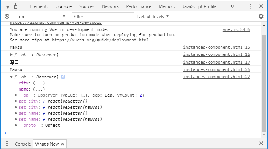The height and width of the screenshot is (149, 268).
Task: Open the vue.js:8436 source link
Action: (236, 30)
